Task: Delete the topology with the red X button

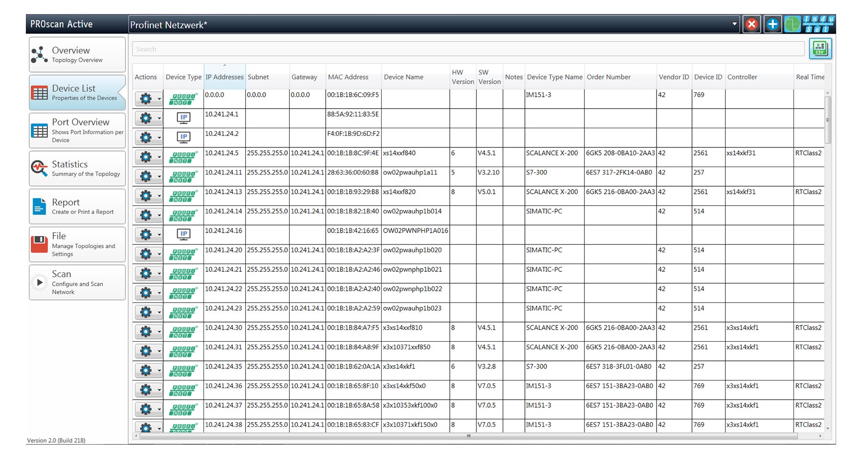Action: (751, 23)
